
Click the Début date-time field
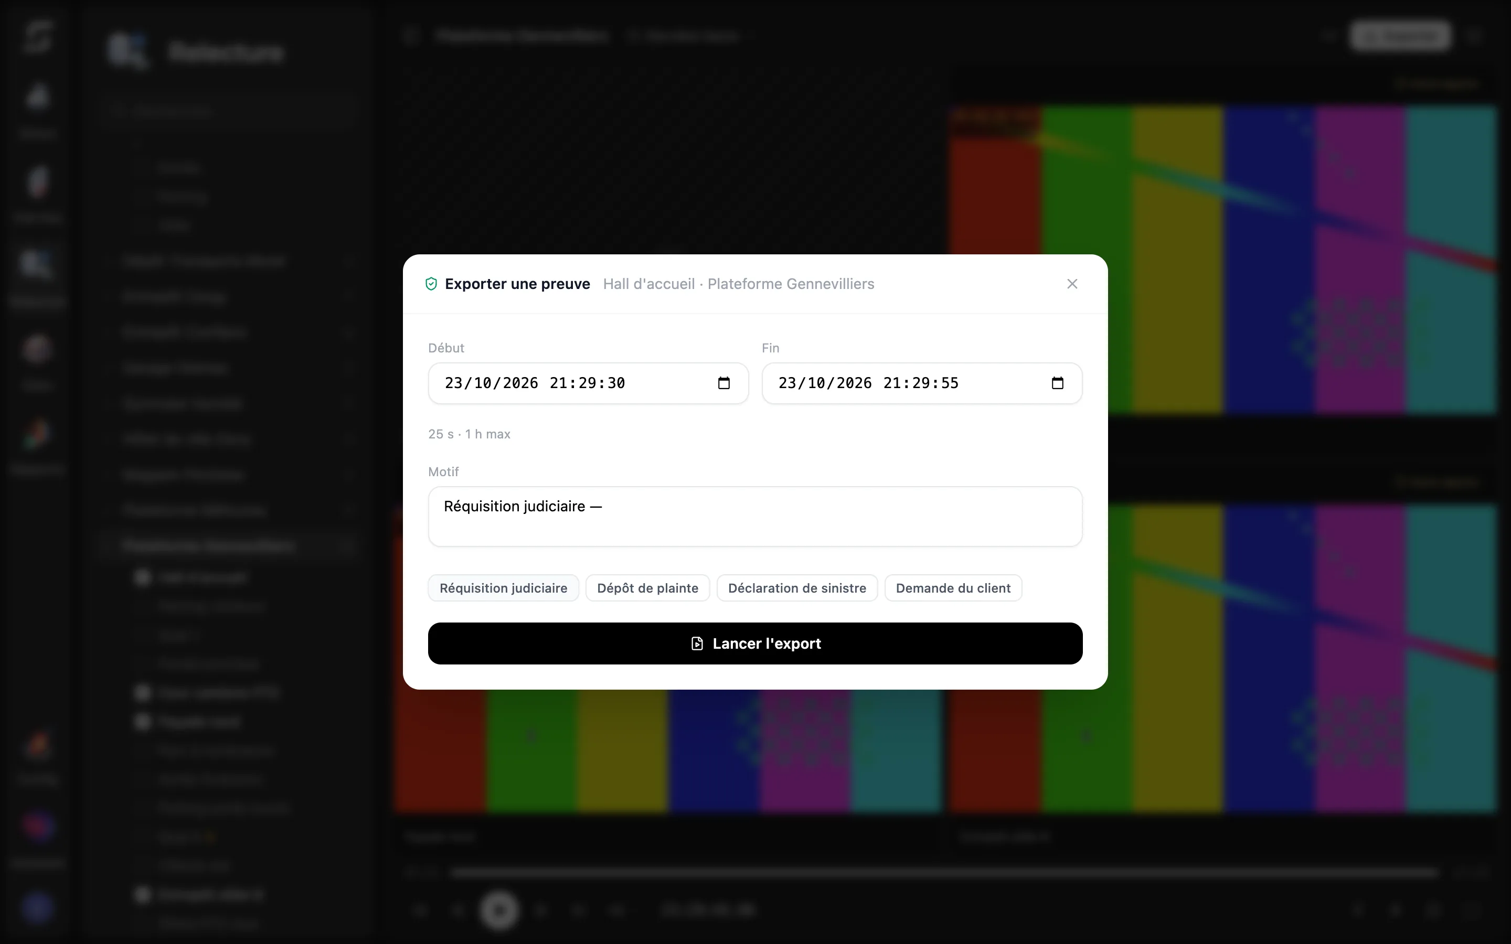coord(588,383)
